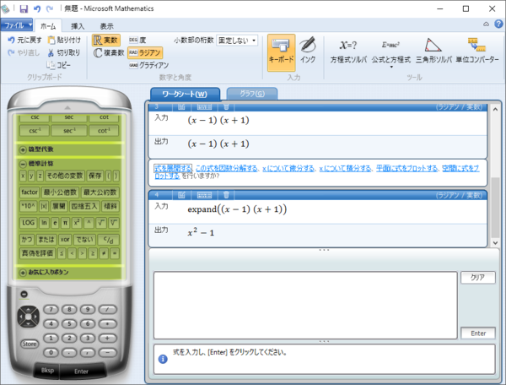506x385 pixels.
Task: Switch to the 挿入 ribbon tab
Action: [x=78, y=26]
